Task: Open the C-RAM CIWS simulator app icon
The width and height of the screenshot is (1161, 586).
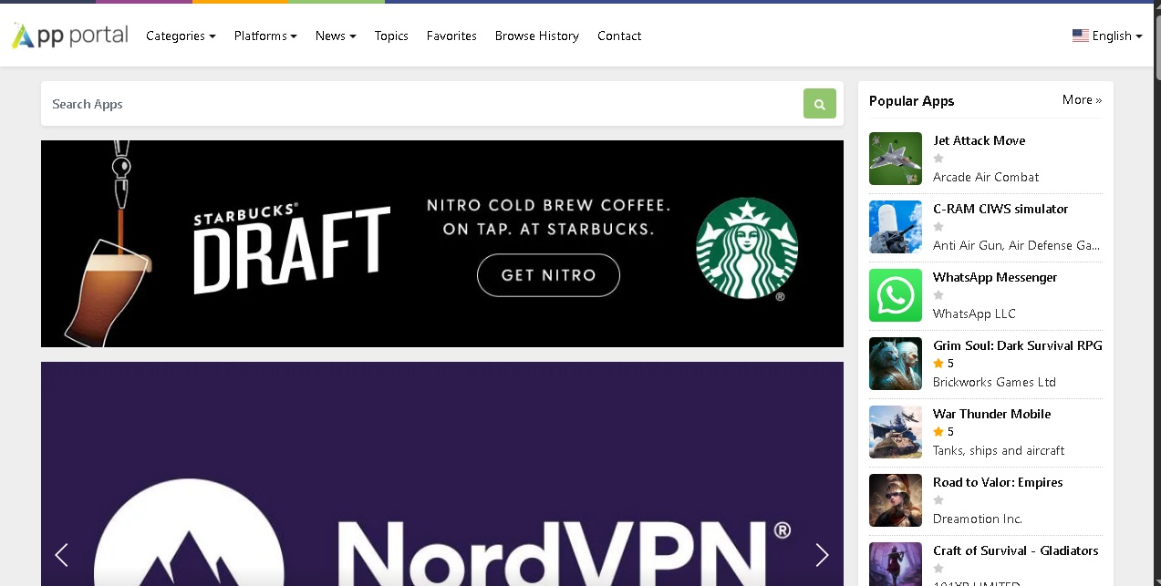Action: pyautogui.click(x=896, y=227)
